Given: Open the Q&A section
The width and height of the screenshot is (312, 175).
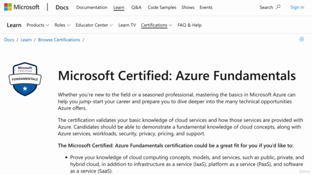Looking at the screenshot, I should (x=136, y=7).
